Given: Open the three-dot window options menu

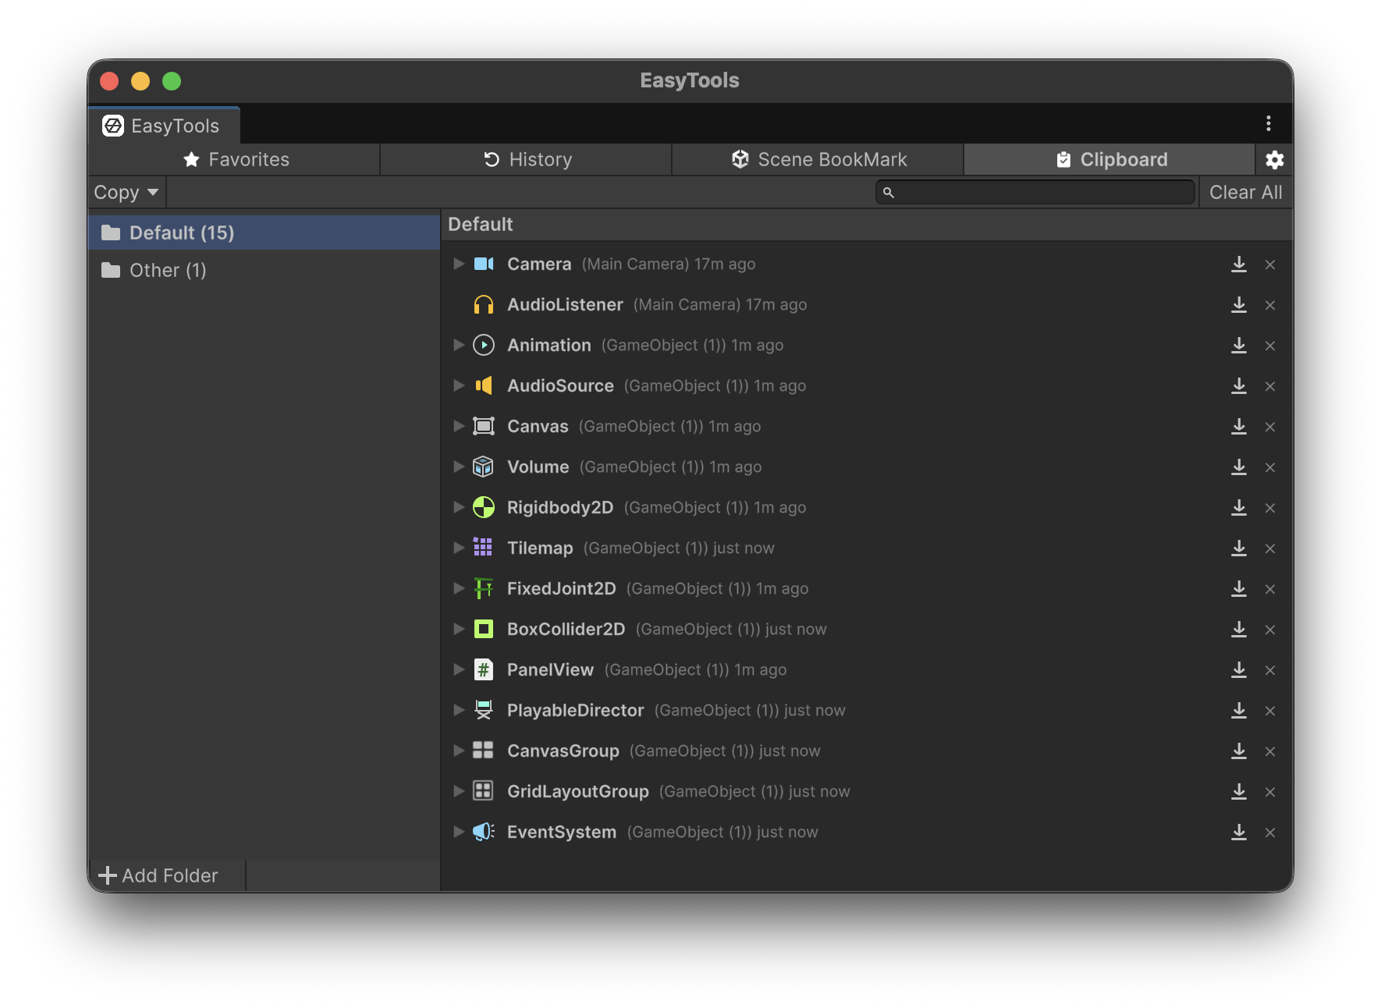Looking at the screenshot, I should pos(1269,123).
